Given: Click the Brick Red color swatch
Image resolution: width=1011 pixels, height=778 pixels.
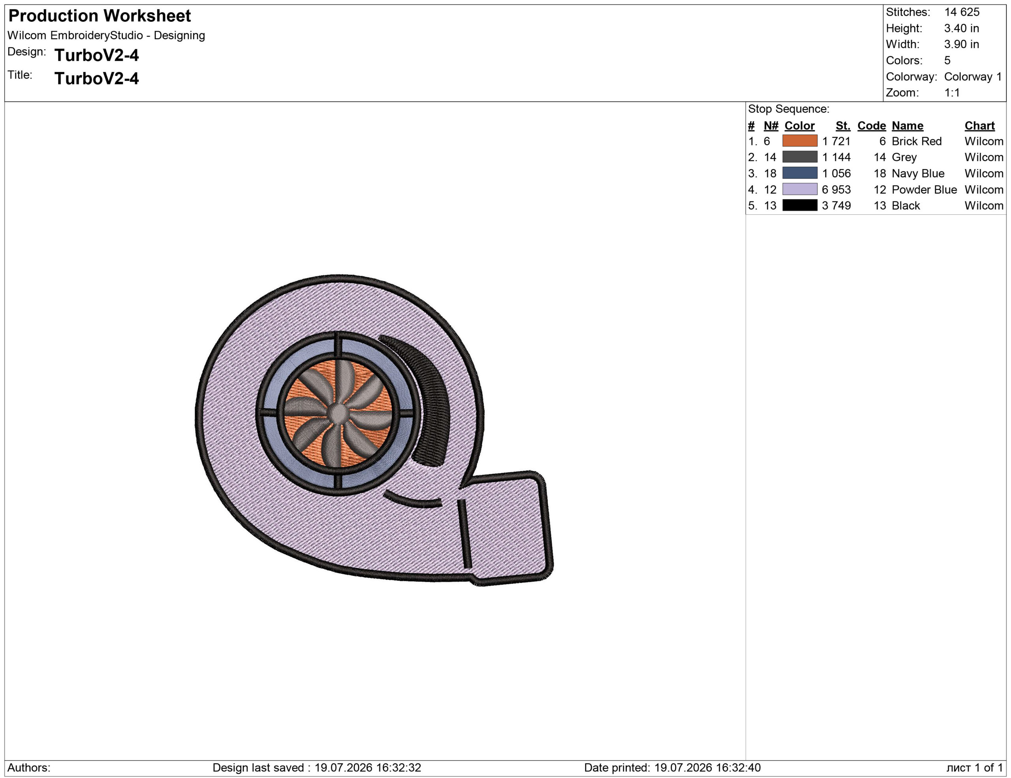Looking at the screenshot, I should (x=799, y=141).
